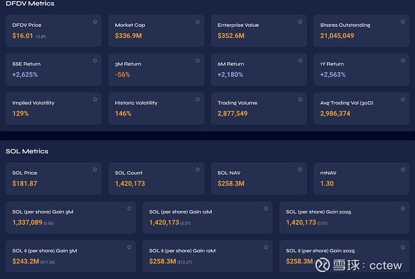This screenshot has width=415, height=279.
Task: Click info icon on Trading Volume card
Action: pos(300,100)
